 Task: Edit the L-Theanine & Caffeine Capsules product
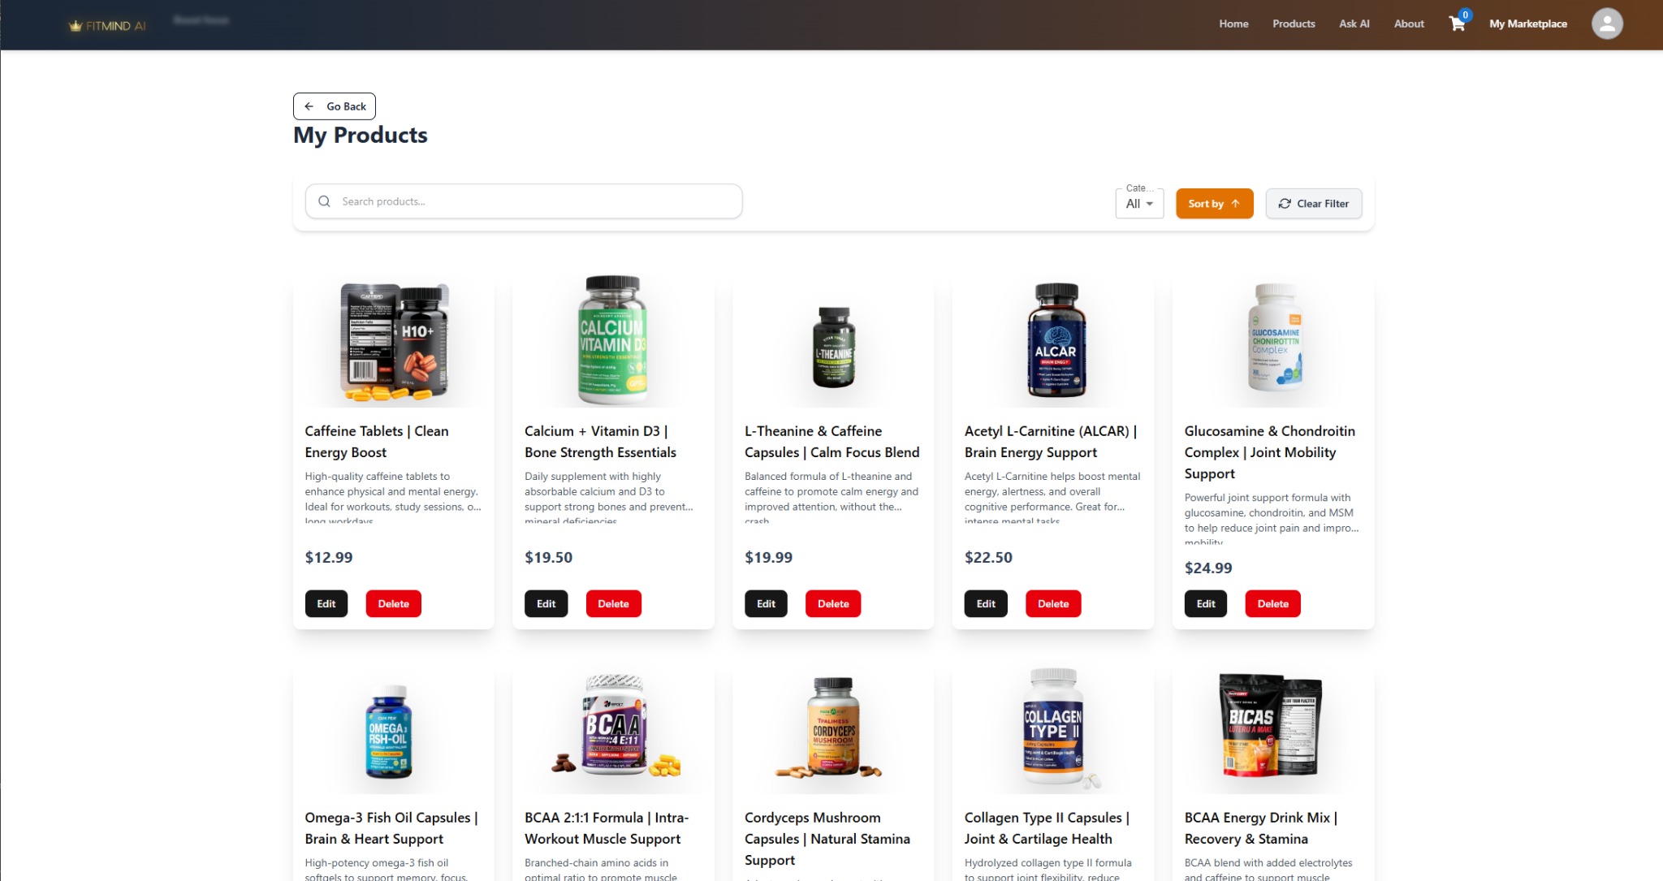[766, 603]
